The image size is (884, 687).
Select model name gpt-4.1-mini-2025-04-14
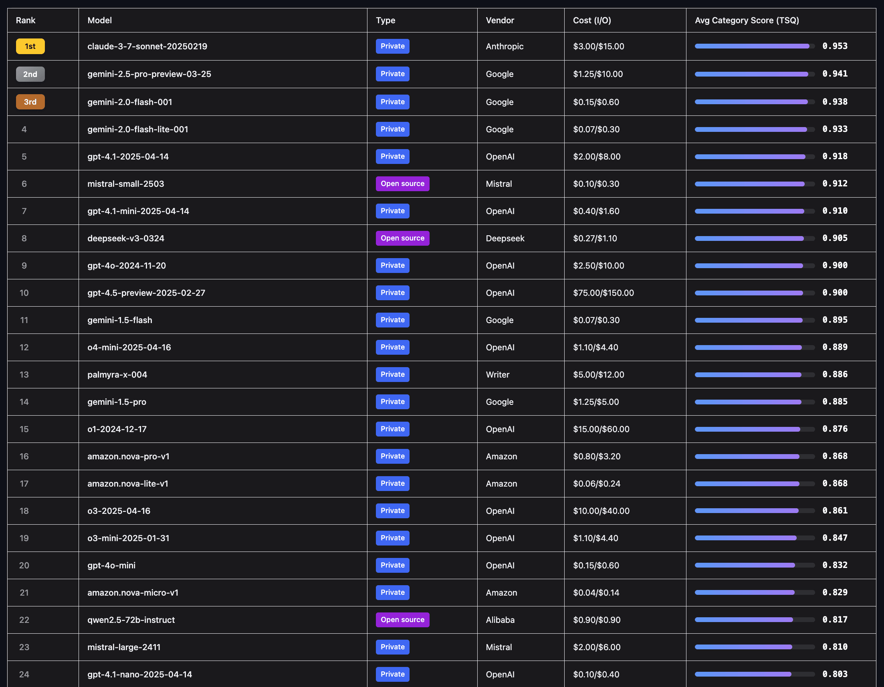[x=138, y=211]
